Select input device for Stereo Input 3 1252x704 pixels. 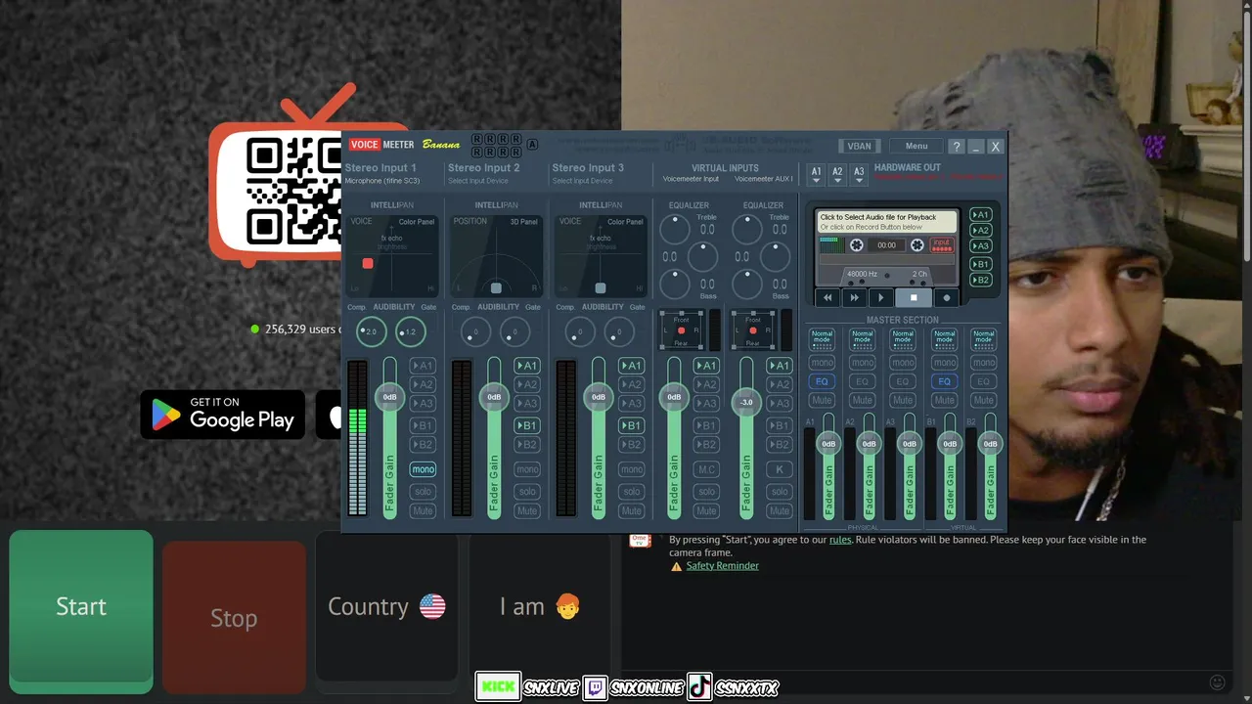(582, 181)
